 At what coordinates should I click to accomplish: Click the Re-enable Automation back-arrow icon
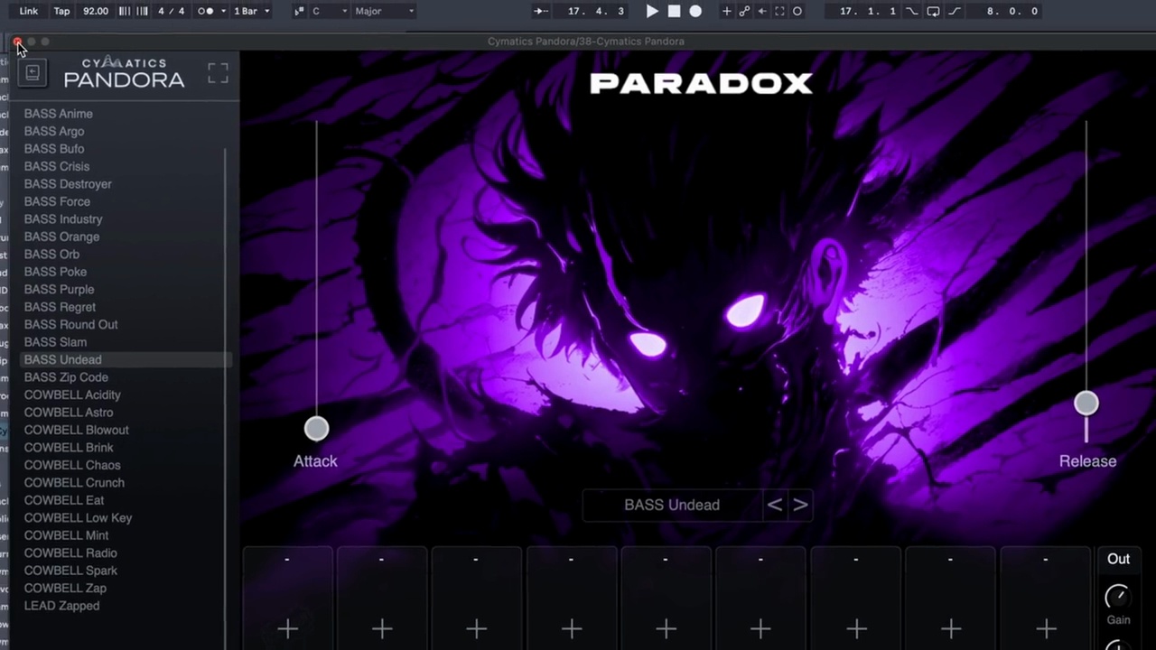pos(762,11)
